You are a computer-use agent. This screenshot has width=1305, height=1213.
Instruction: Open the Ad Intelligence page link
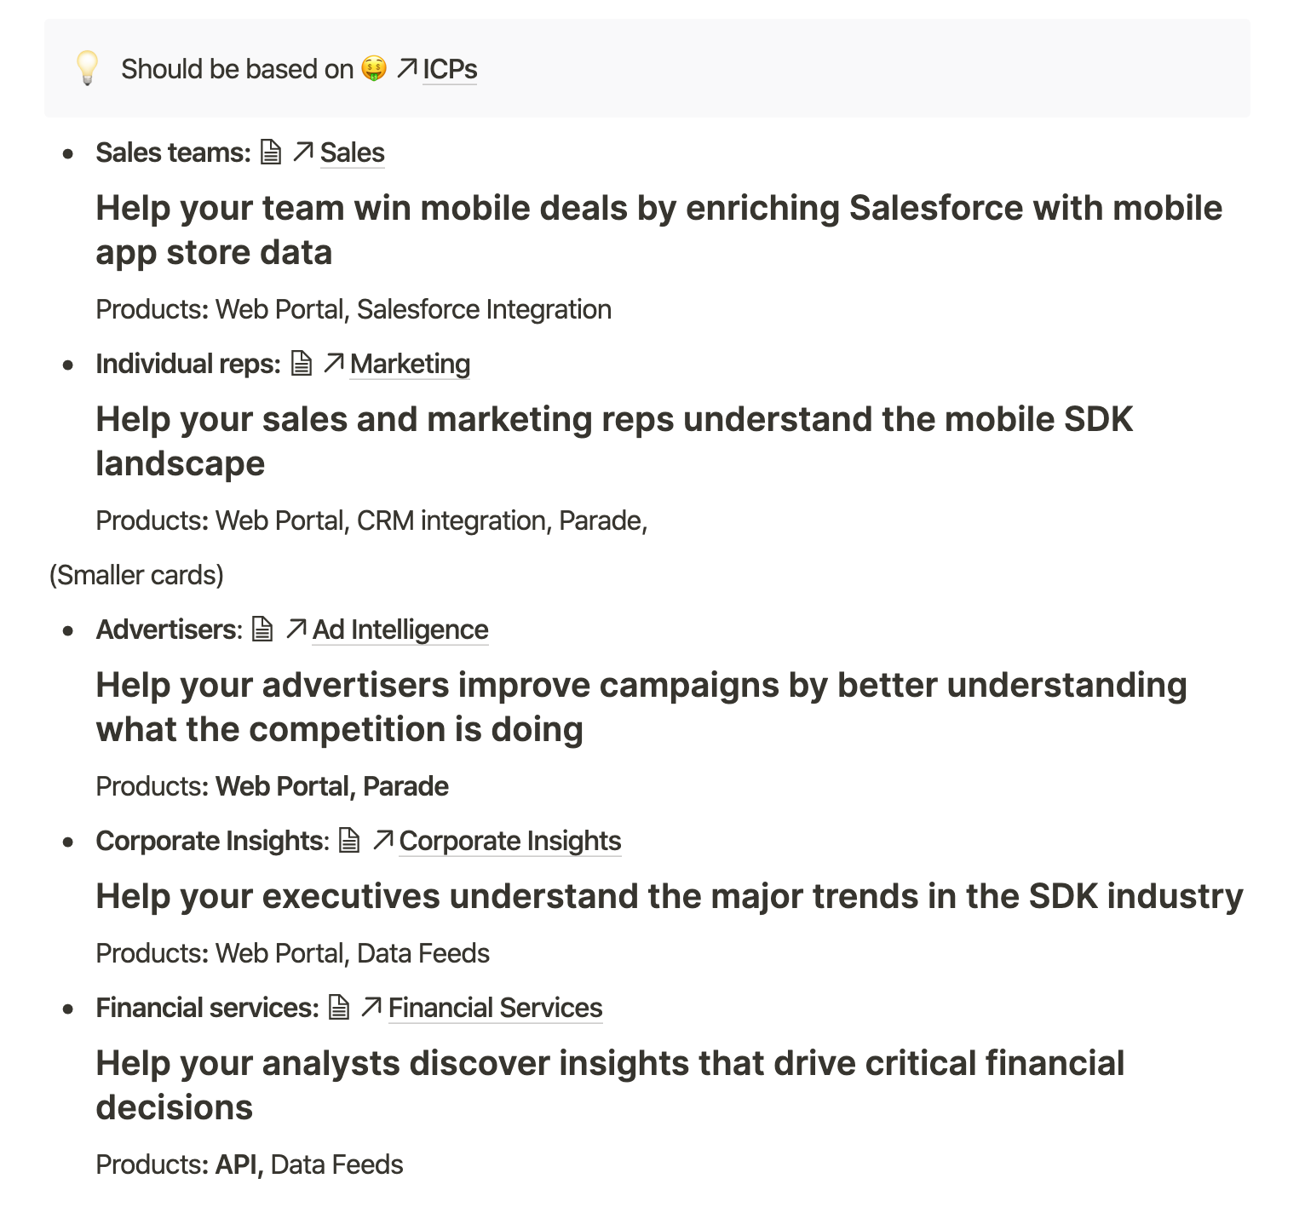400,629
